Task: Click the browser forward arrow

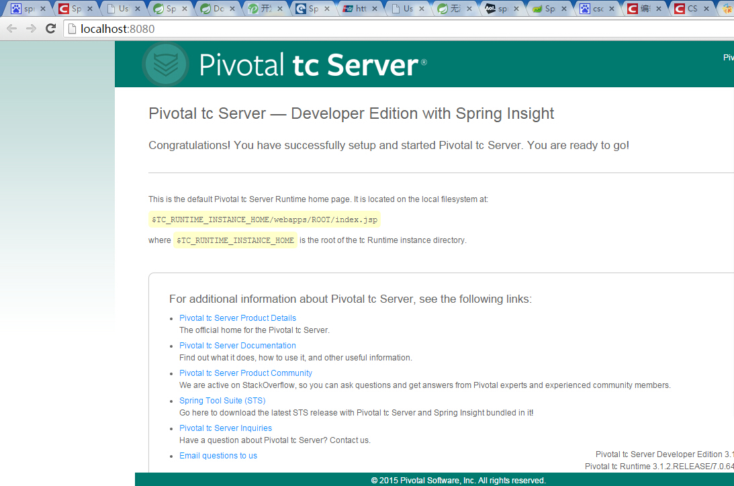Action: click(31, 29)
